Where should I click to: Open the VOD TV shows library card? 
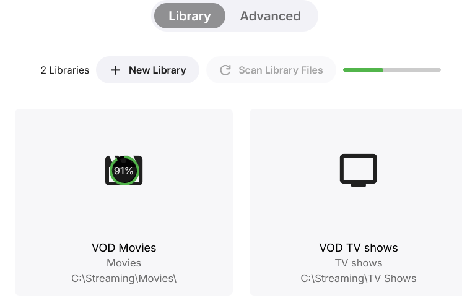tap(356, 202)
